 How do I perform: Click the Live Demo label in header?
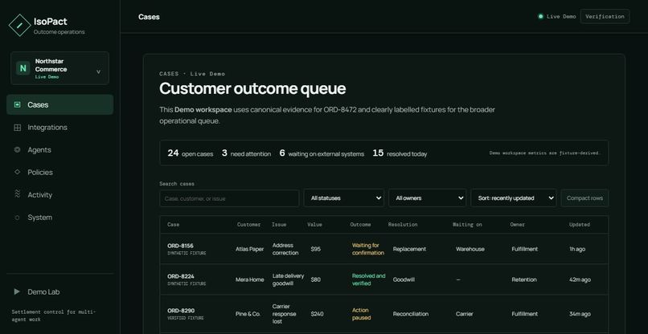pos(561,17)
